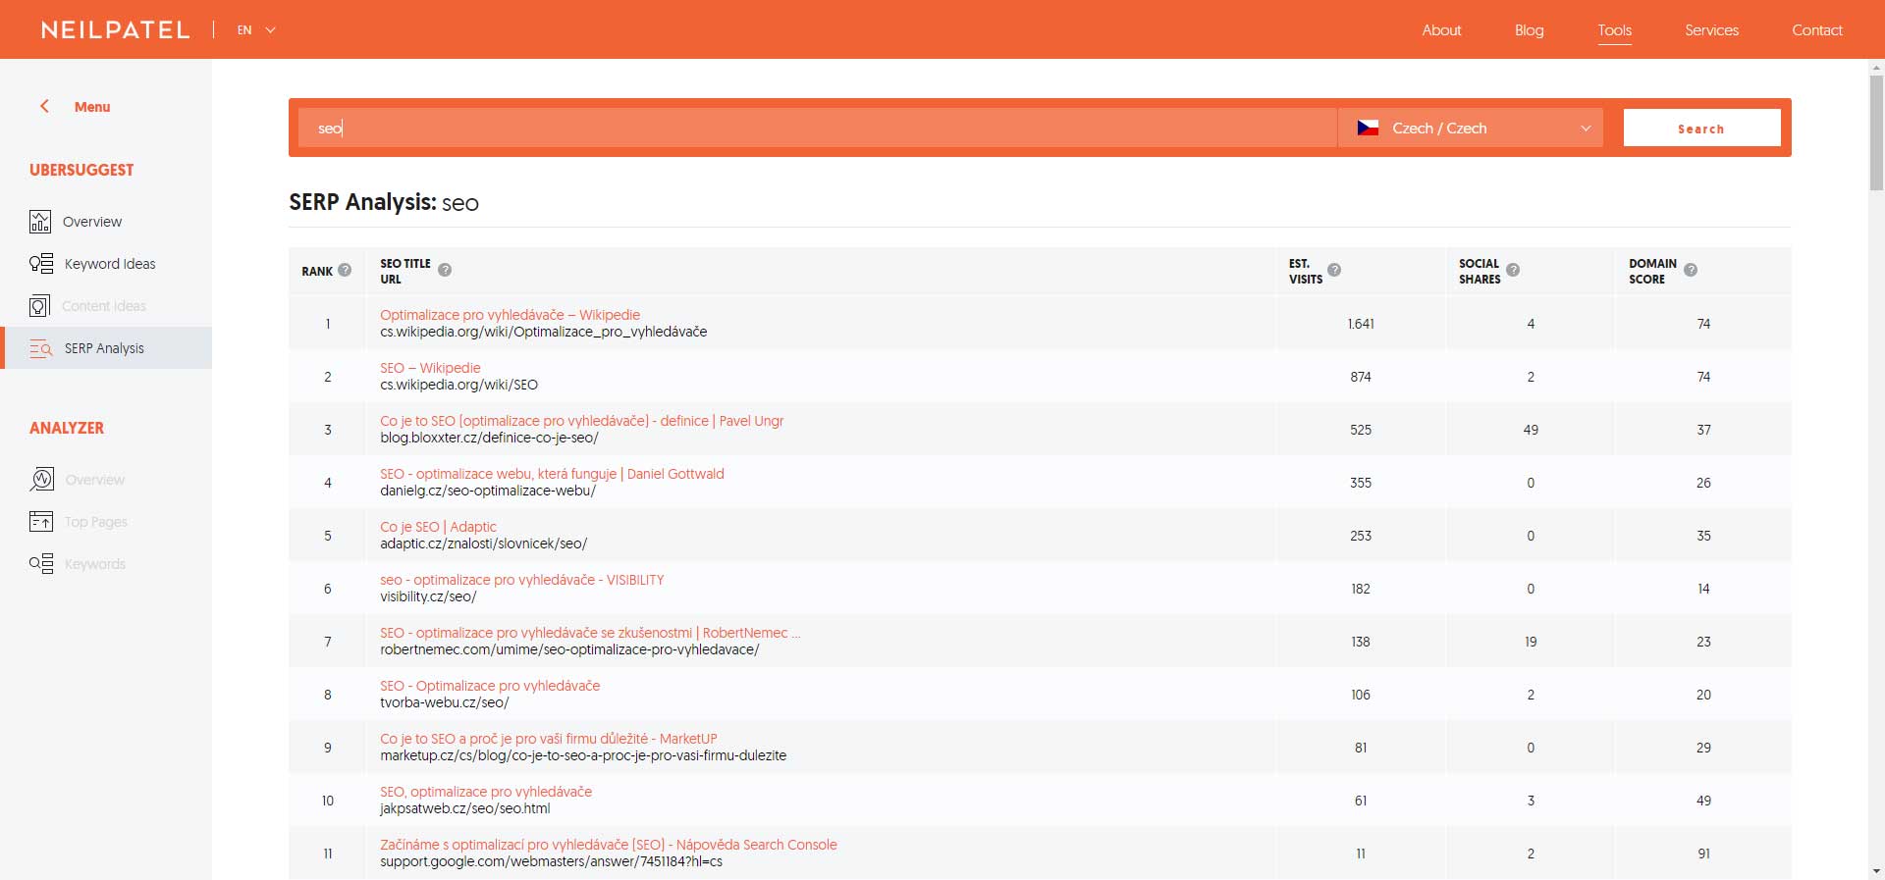Viewport: 1885px width, 880px height.
Task: Click the NEILPATEL logo
Action: click(x=115, y=29)
